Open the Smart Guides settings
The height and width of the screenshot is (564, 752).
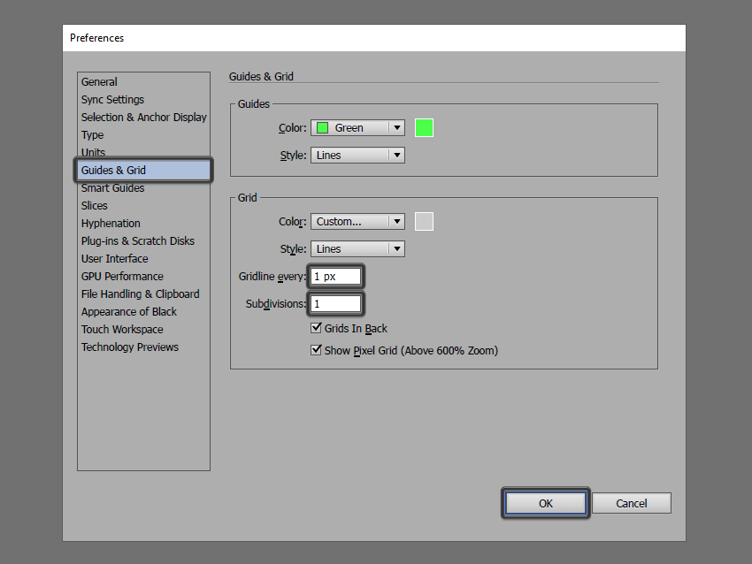coord(112,187)
